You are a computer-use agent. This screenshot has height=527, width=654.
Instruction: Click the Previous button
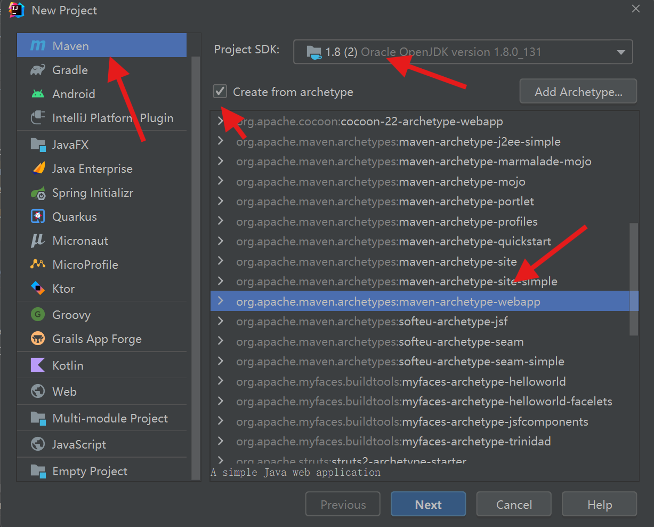point(343,504)
